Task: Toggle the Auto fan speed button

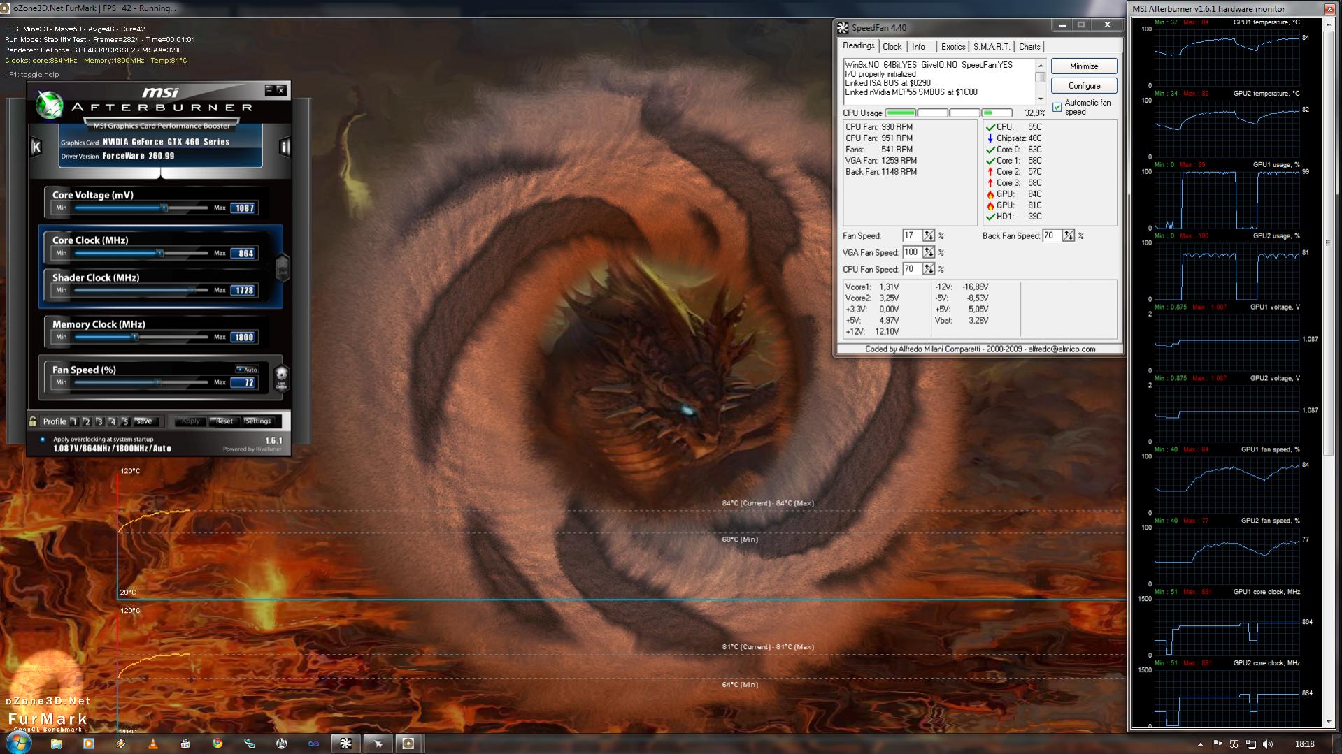Action: click(x=247, y=370)
